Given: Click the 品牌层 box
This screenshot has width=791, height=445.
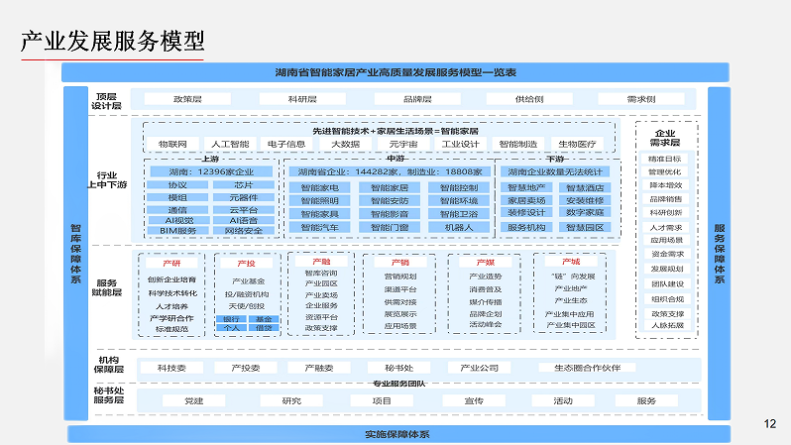Looking at the screenshot, I should pos(417,99).
